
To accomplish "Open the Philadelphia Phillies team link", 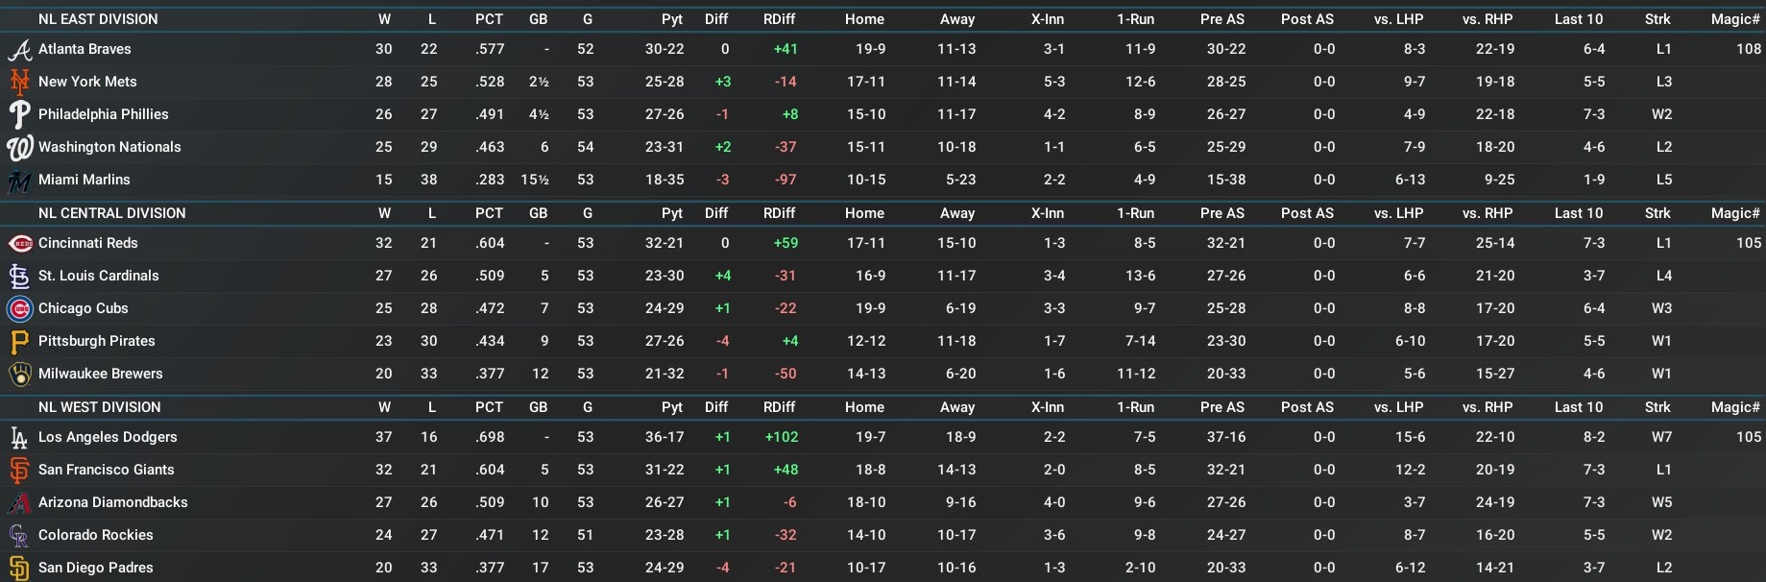I will (x=104, y=114).
